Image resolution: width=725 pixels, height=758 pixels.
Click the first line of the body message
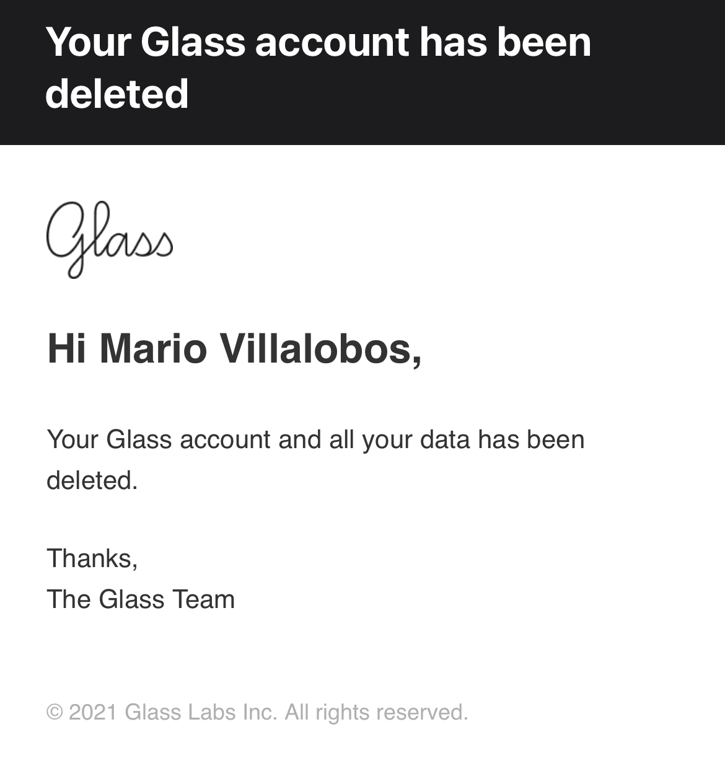(x=315, y=439)
